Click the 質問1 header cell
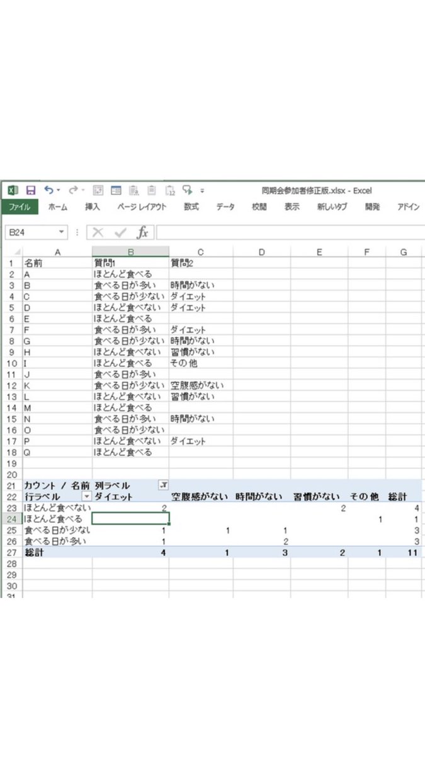The width and height of the screenshot is (425, 757). click(x=130, y=263)
